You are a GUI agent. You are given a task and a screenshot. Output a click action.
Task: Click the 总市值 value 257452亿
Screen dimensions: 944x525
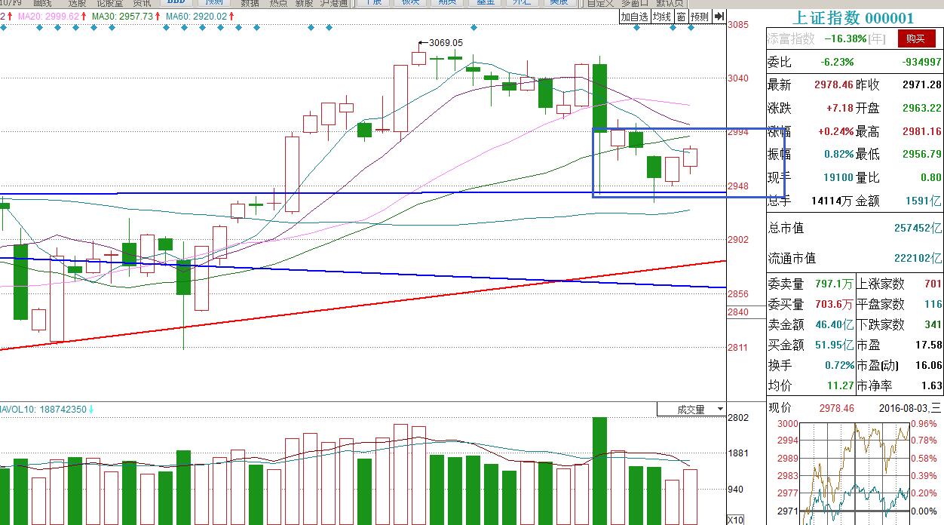918,228
